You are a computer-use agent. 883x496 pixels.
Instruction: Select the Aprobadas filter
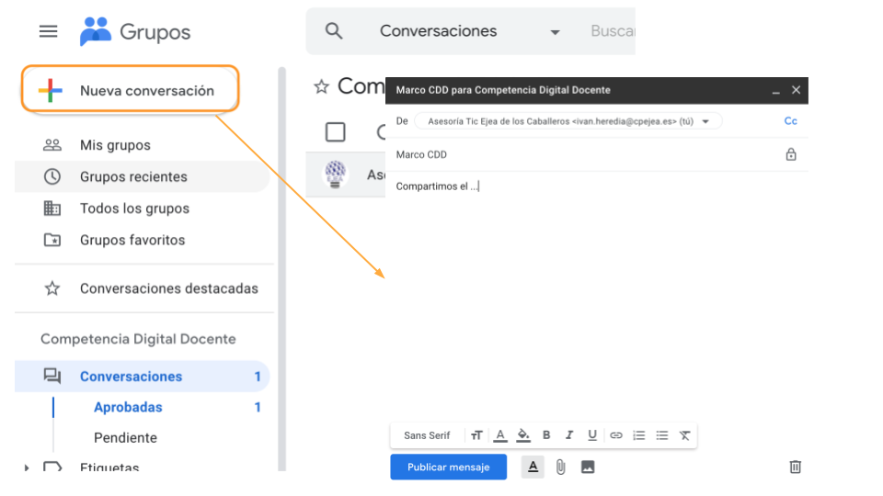[x=128, y=407]
